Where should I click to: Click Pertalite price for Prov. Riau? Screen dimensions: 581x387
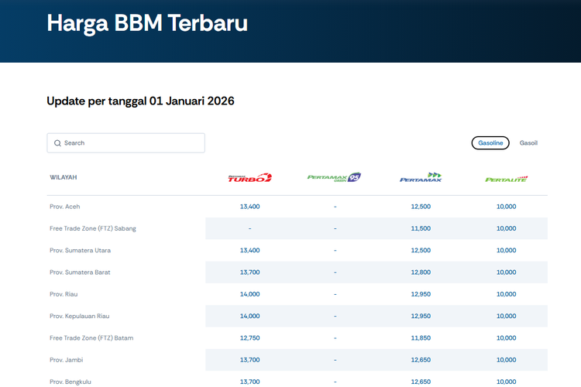click(x=506, y=294)
